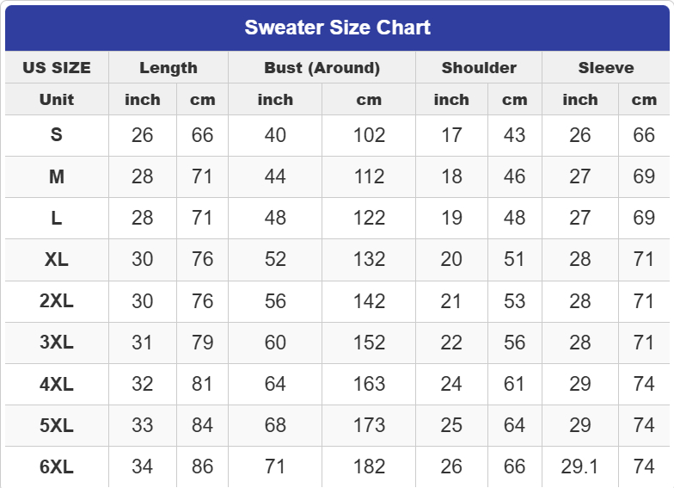Select the Bust (Around) header

[x=322, y=68]
